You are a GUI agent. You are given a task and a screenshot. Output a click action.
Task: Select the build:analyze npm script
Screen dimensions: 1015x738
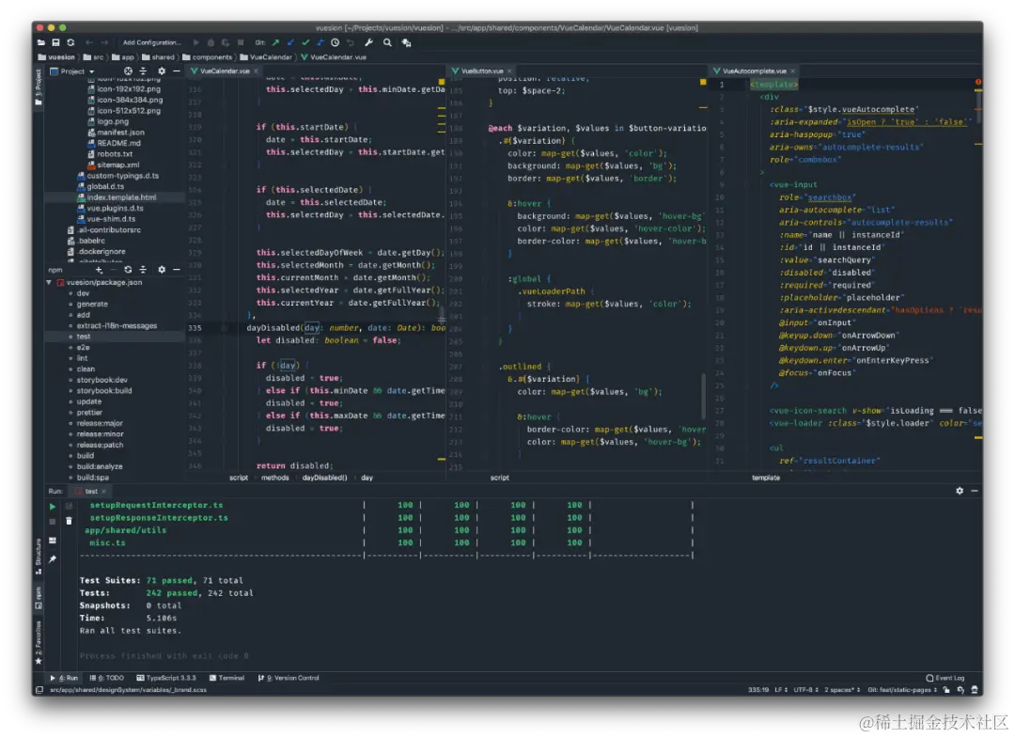[x=99, y=466]
